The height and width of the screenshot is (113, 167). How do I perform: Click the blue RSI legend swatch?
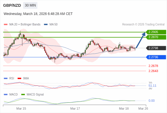[x=6, y=79]
